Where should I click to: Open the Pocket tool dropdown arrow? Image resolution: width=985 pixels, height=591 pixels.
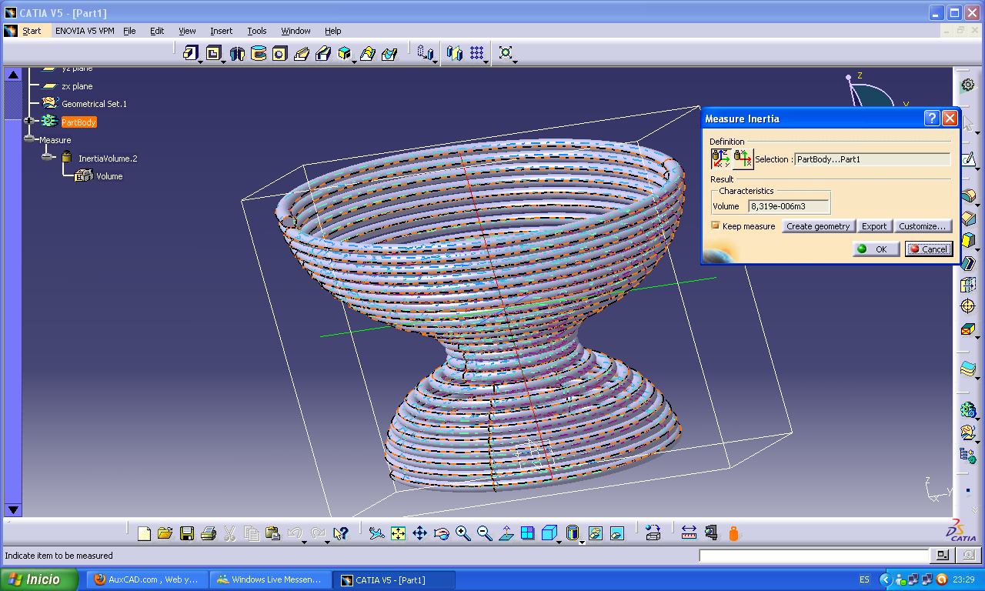223,61
